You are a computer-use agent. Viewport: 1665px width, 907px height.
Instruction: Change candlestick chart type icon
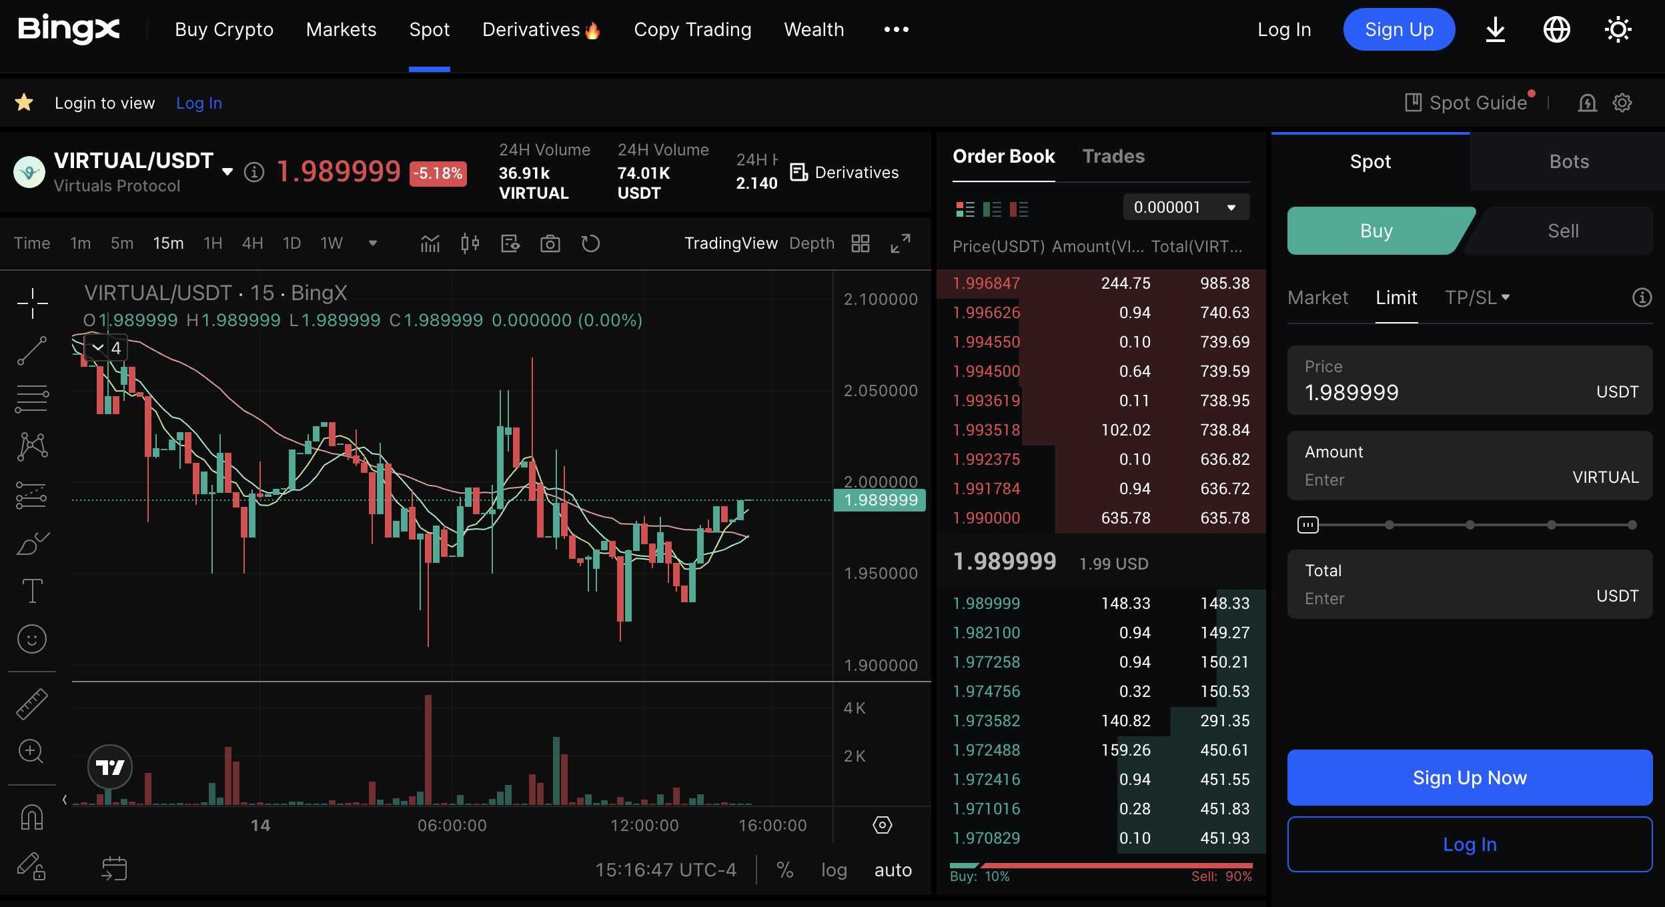point(470,243)
